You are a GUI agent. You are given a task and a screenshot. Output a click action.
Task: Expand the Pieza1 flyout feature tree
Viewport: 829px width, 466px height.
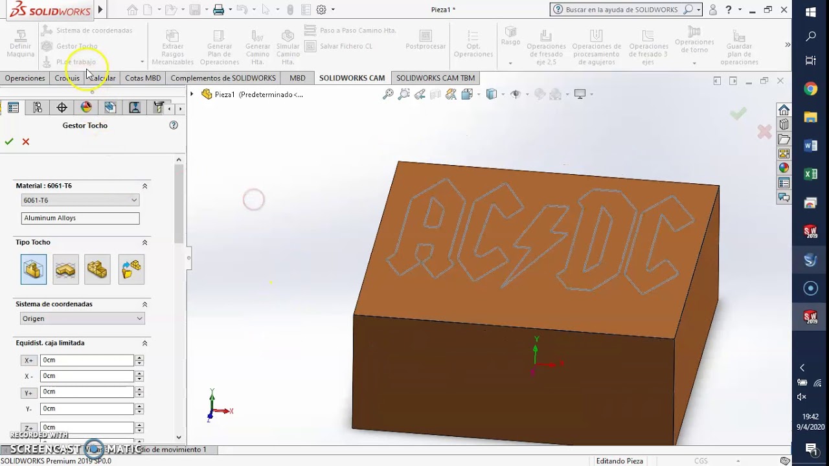192,94
